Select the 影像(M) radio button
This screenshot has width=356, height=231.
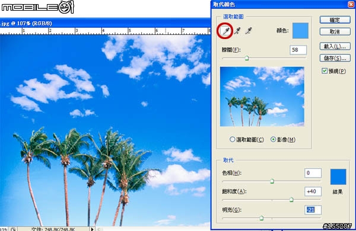[x=274, y=139]
